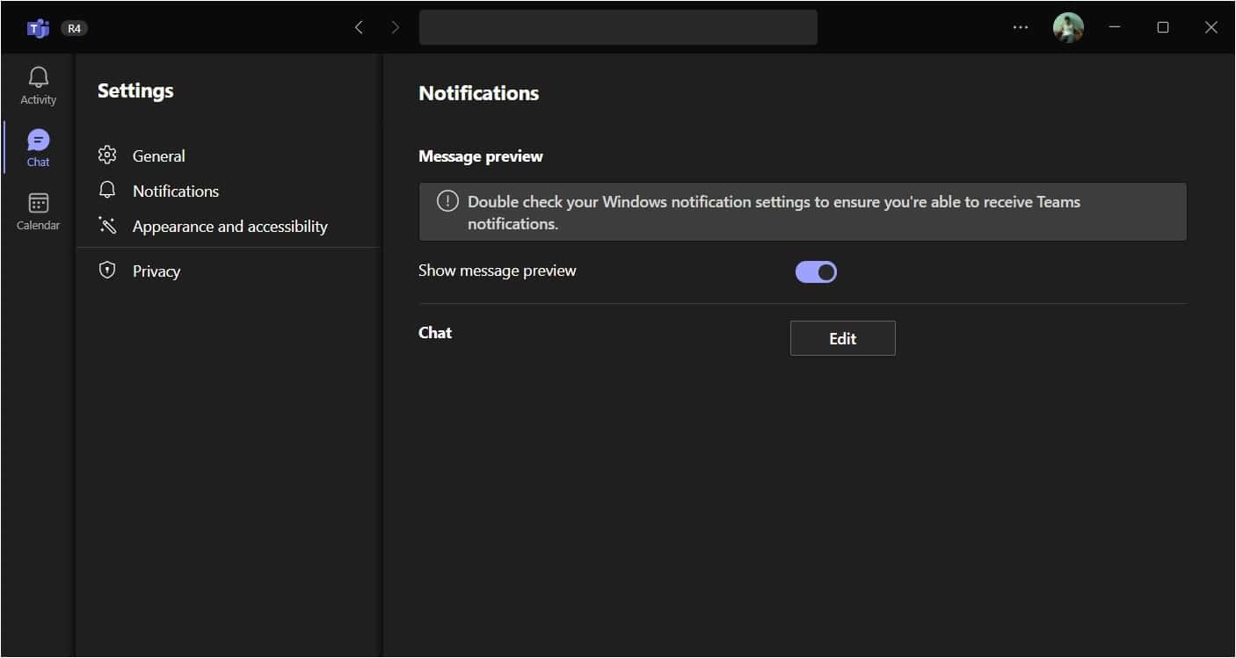Go forward with the right arrow

(x=395, y=27)
